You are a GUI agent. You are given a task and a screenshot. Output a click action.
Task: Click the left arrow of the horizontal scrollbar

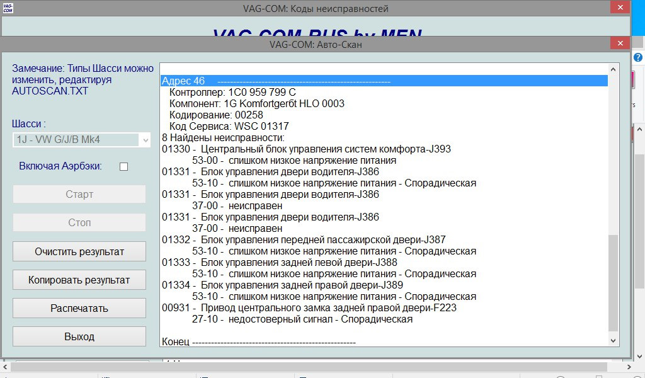[x=4, y=368]
